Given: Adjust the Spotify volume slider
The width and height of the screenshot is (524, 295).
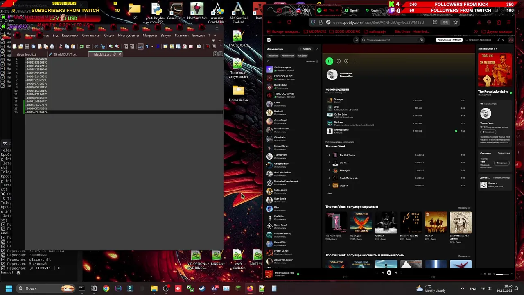Looking at the screenshot, I should pyautogui.click(x=502, y=274).
